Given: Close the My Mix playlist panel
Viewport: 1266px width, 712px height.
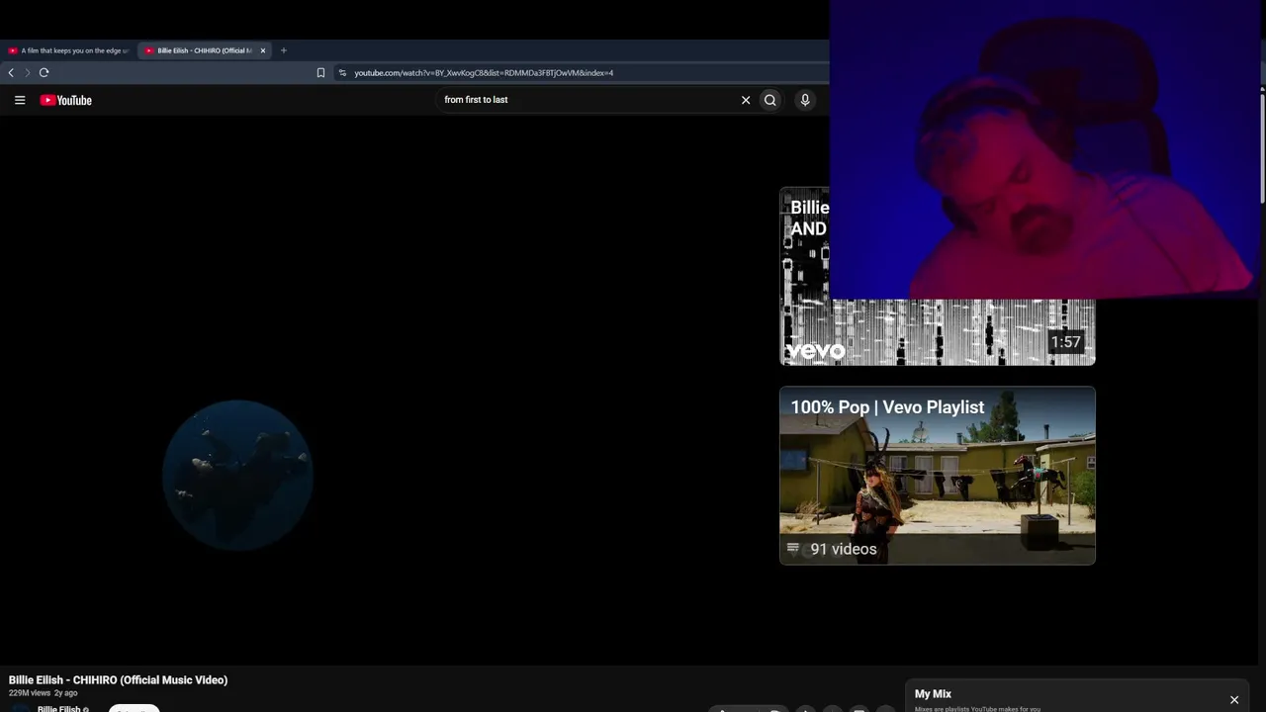Looking at the screenshot, I should (1234, 700).
